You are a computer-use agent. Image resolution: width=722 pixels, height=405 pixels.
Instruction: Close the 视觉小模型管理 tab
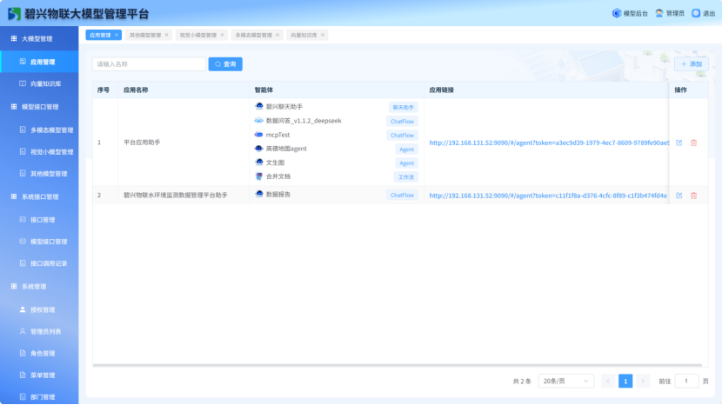click(x=222, y=35)
